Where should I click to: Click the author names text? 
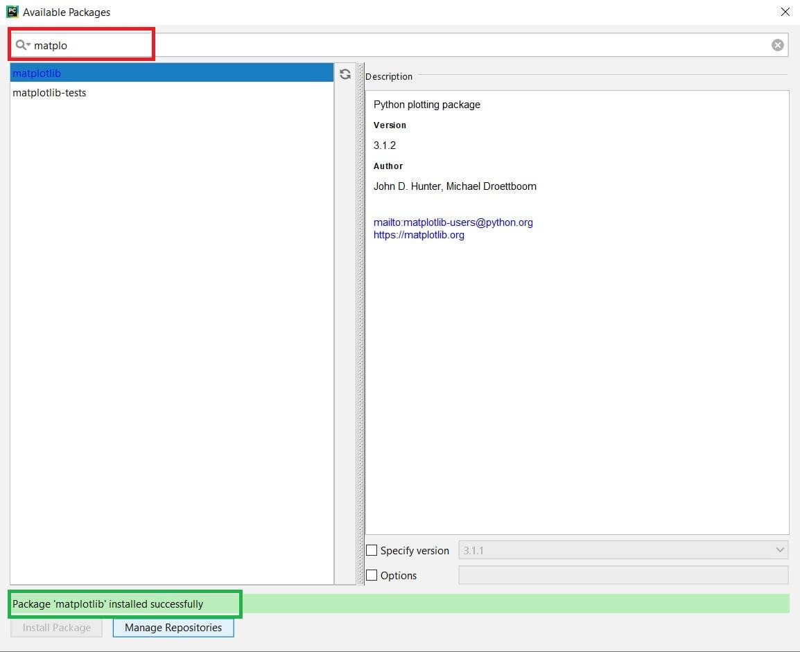coord(455,186)
